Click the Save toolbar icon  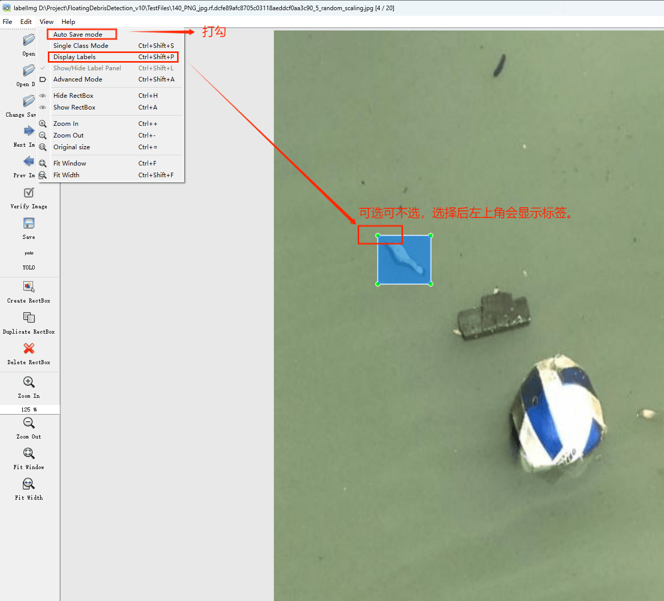point(29,223)
